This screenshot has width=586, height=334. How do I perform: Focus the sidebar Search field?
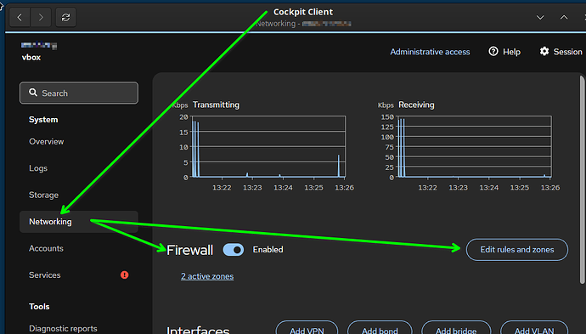(79, 93)
